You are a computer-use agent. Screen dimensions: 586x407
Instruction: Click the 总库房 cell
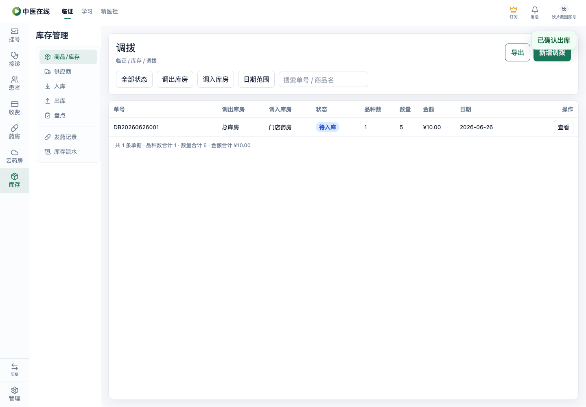point(231,127)
